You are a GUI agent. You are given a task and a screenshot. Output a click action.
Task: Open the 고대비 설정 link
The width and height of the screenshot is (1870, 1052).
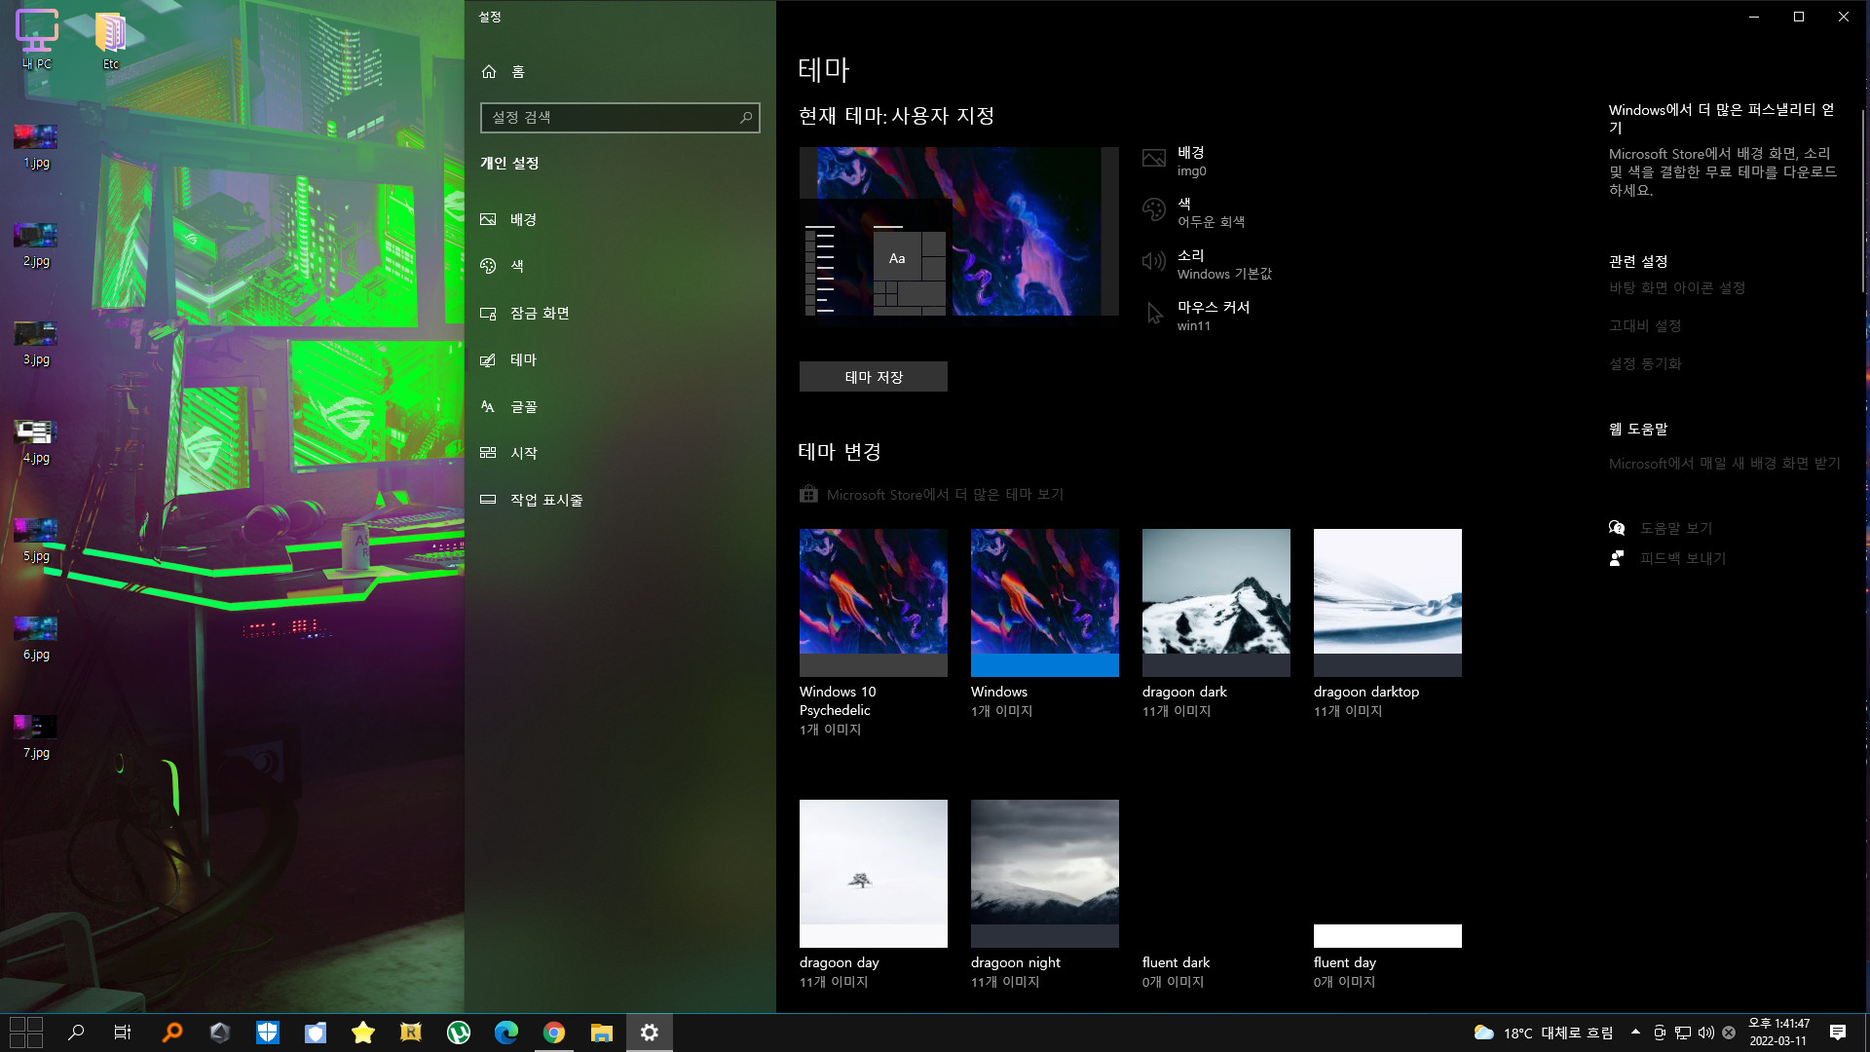(1645, 326)
